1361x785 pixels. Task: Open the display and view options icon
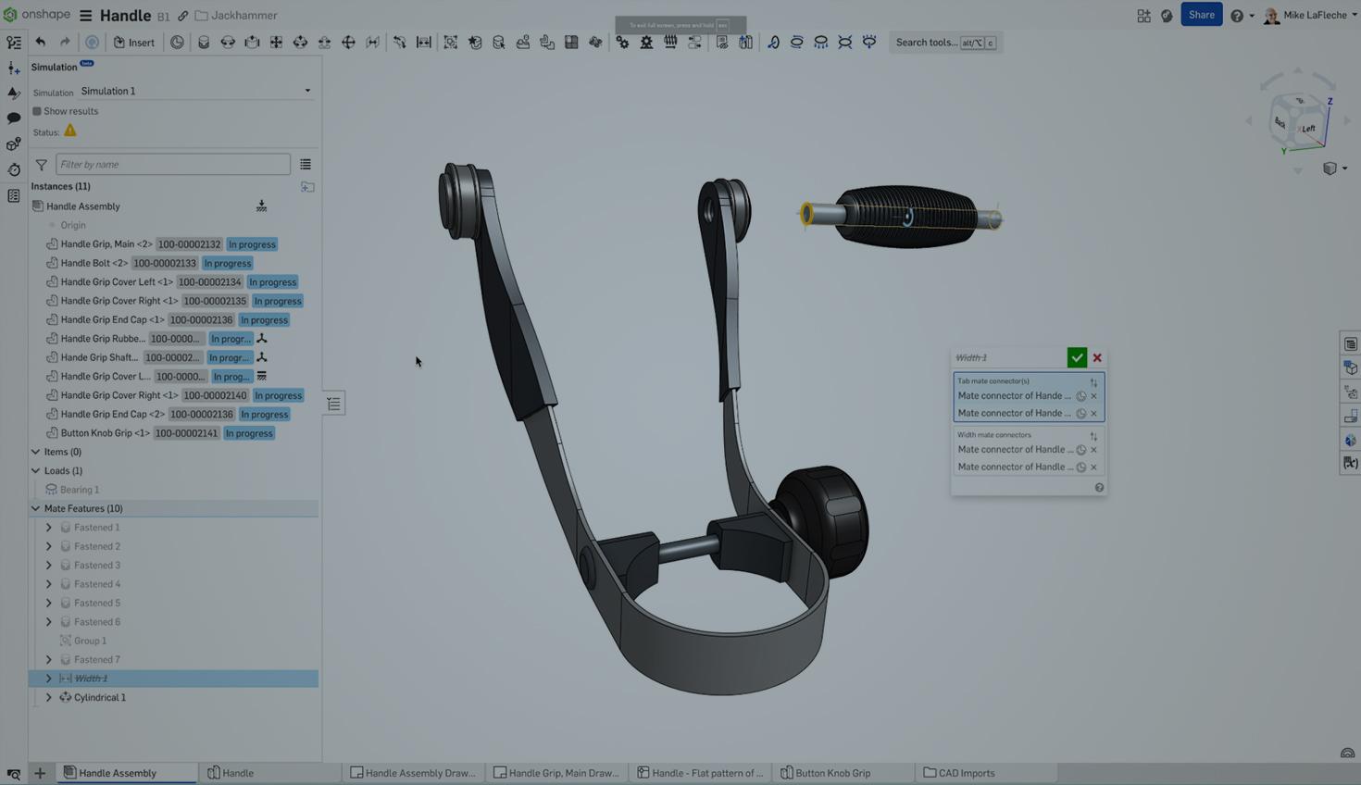click(1330, 168)
